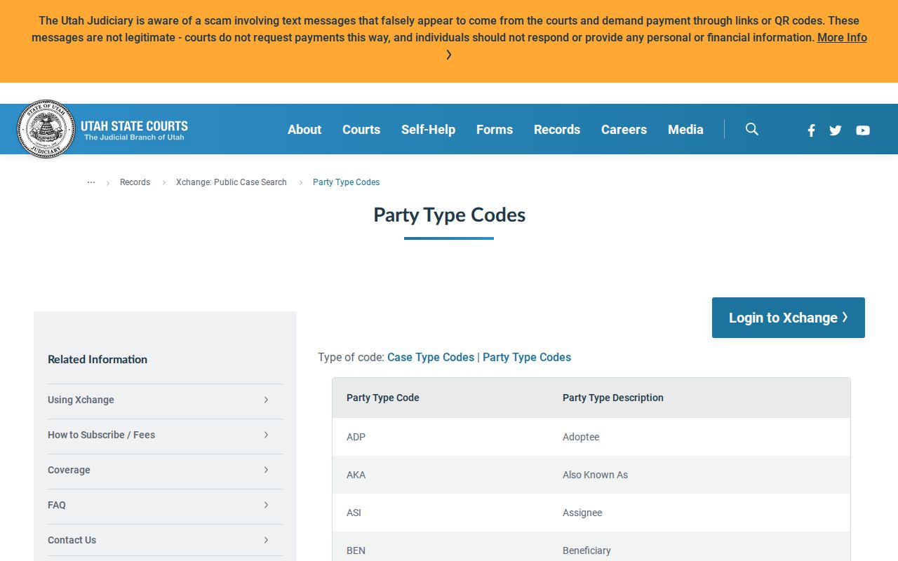Go to Case Type Codes link
Image resolution: width=898 pixels, height=561 pixels.
[x=431, y=358]
